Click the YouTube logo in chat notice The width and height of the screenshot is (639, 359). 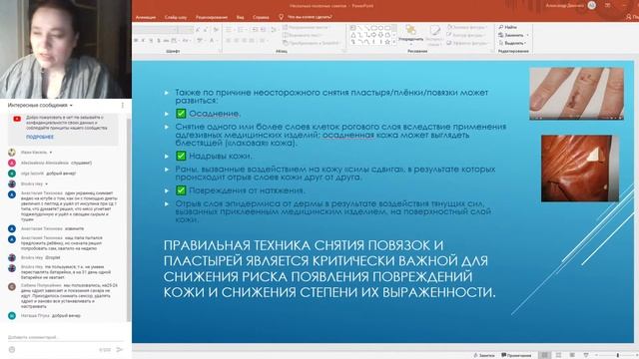(17, 119)
